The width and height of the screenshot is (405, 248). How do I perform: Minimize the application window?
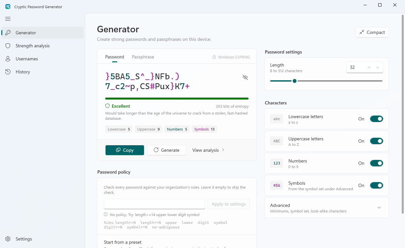pos(365,5)
